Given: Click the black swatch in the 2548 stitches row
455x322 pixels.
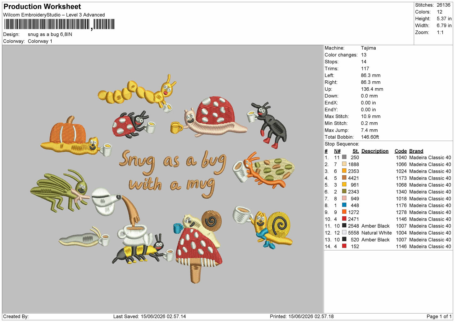Looking at the screenshot, I should click(344, 226).
